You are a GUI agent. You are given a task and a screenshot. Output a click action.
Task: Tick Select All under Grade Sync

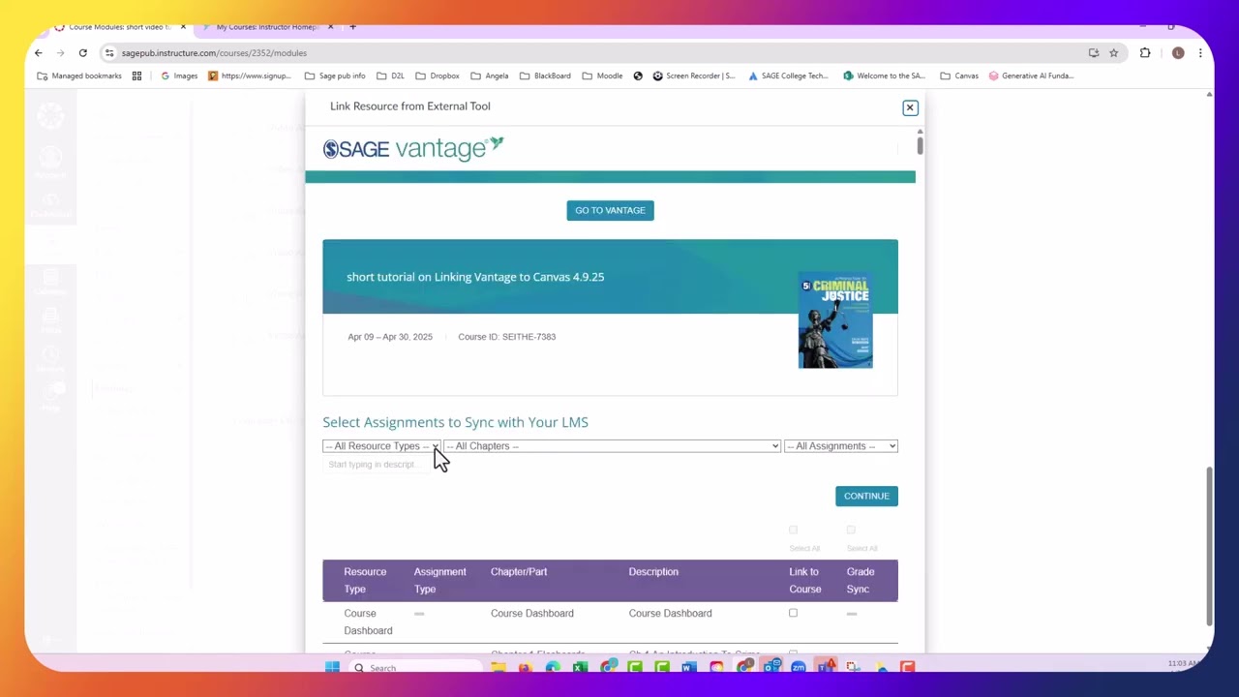[x=851, y=530]
